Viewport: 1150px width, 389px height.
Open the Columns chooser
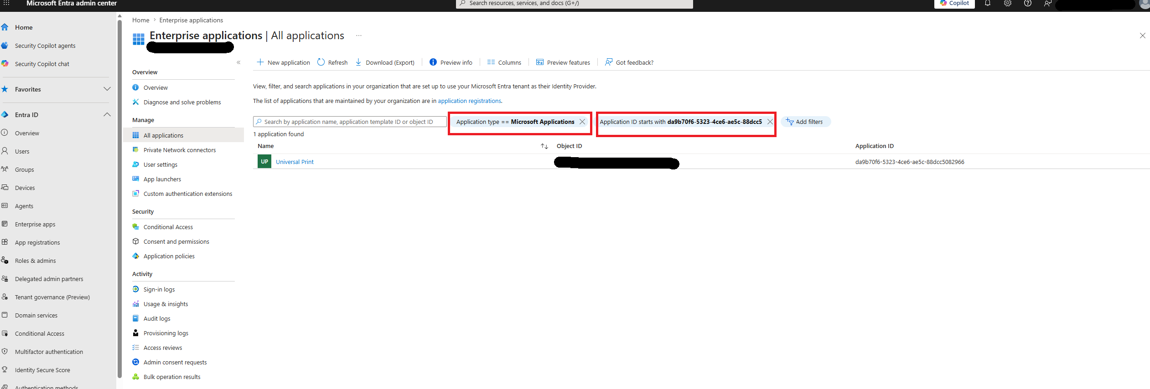coord(504,62)
